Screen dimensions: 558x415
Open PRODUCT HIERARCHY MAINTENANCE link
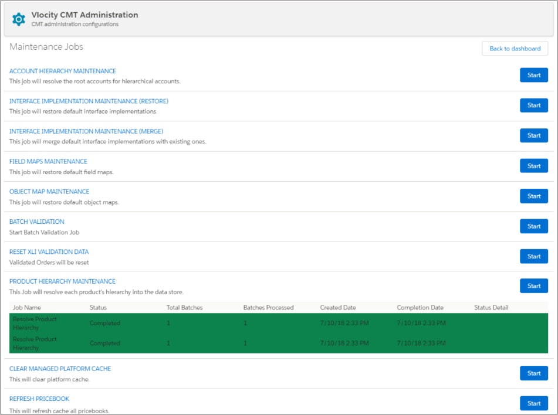pyautogui.click(x=62, y=281)
